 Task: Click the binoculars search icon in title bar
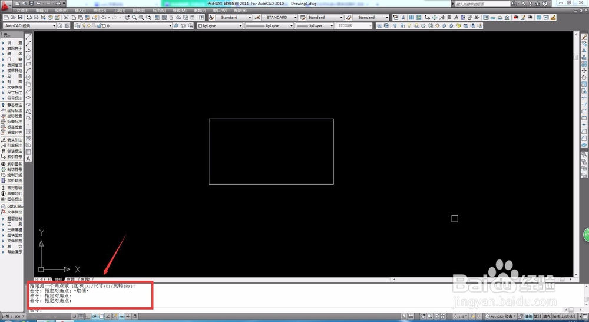(514, 4)
